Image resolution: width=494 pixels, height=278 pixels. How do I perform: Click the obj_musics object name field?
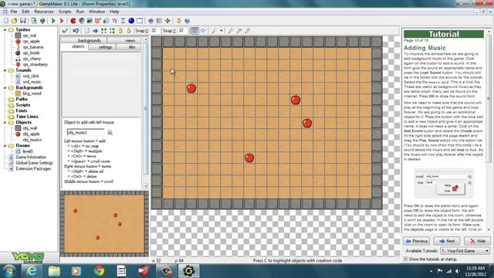point(86,133)
